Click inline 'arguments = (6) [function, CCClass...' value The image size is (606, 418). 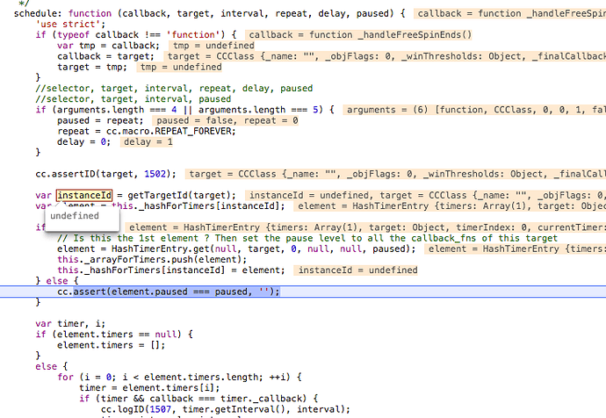tap(474, 110)
